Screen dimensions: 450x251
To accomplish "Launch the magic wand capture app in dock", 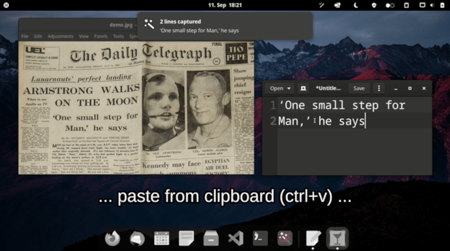I will coord(285,238).
